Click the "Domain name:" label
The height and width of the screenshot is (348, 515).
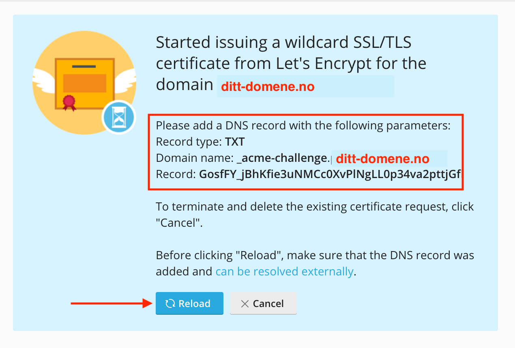195,158
